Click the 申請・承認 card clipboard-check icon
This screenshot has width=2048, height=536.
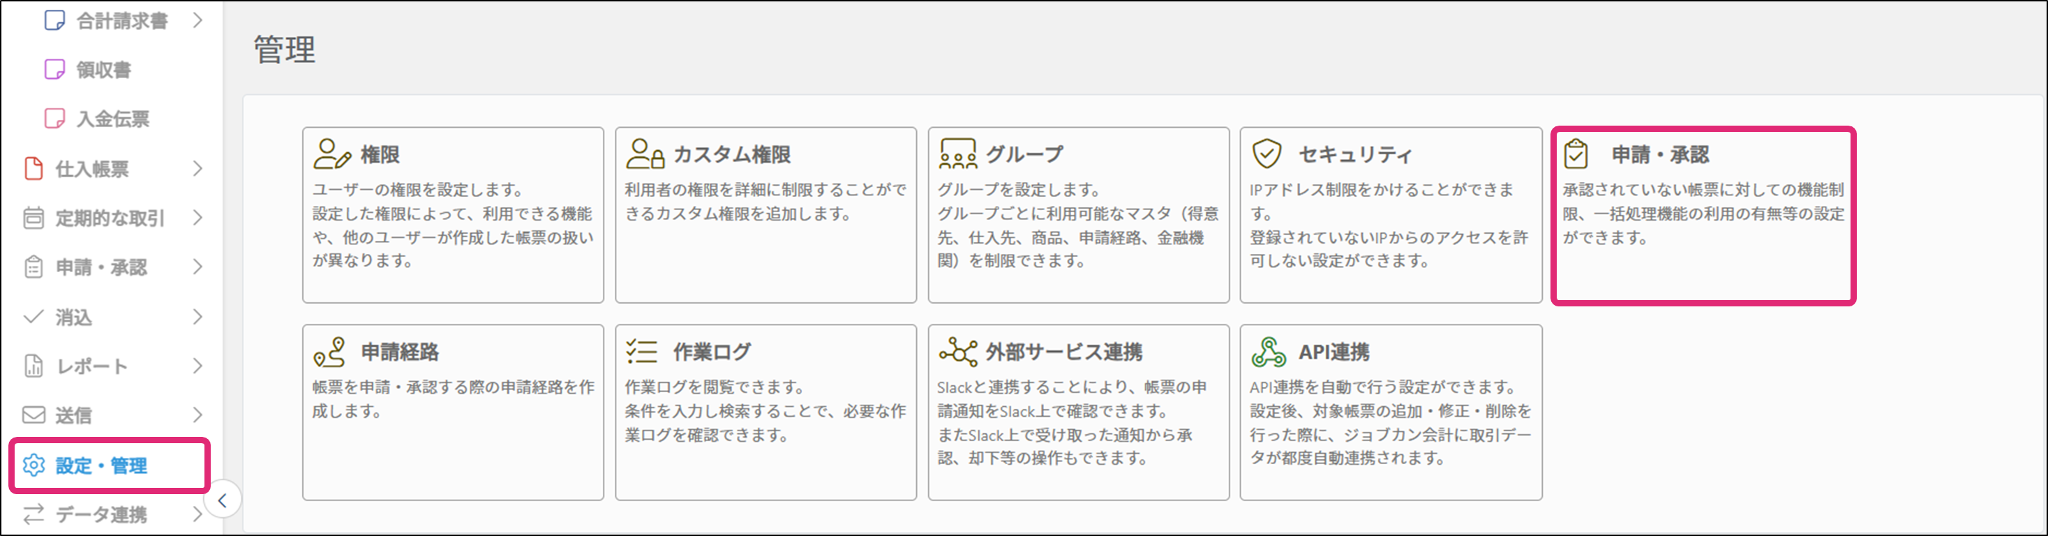1576,154
